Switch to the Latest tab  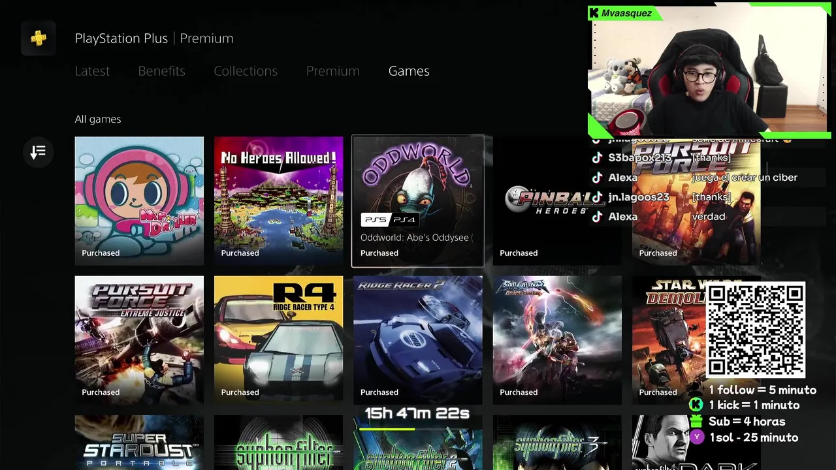coord(92,70)
